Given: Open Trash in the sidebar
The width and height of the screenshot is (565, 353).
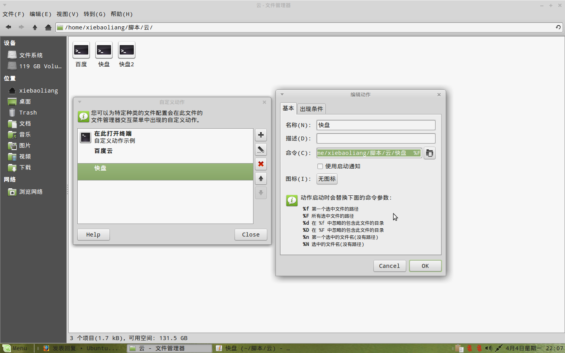Looking at the screenshot, I should [23, 112].
